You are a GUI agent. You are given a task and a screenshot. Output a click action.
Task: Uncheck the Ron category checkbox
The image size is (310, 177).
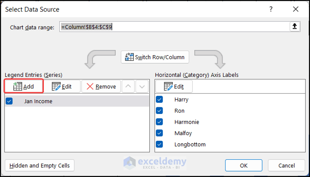point(160,111)
